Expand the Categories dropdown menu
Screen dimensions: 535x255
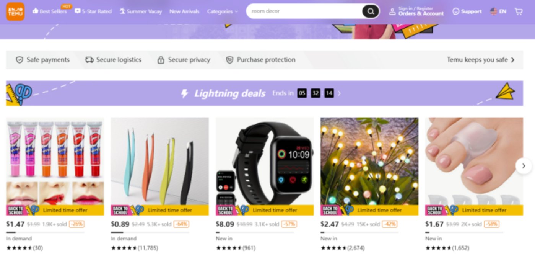(x=223, y=11)
